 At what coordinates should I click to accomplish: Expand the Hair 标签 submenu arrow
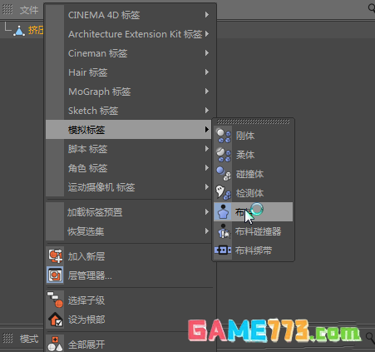pos(207,72)
